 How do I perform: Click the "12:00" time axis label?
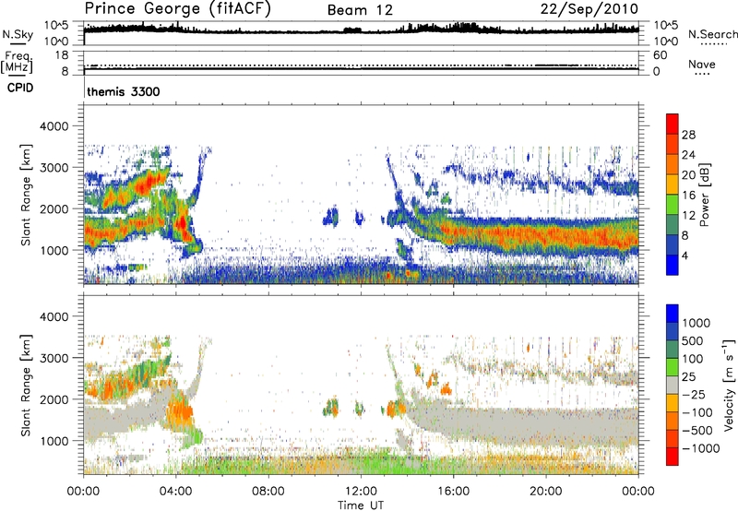point(361,492)
